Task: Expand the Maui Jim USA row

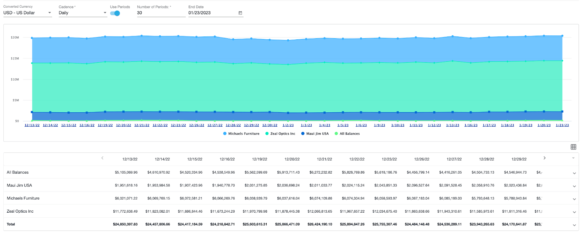Action: (x=574, y=186)
